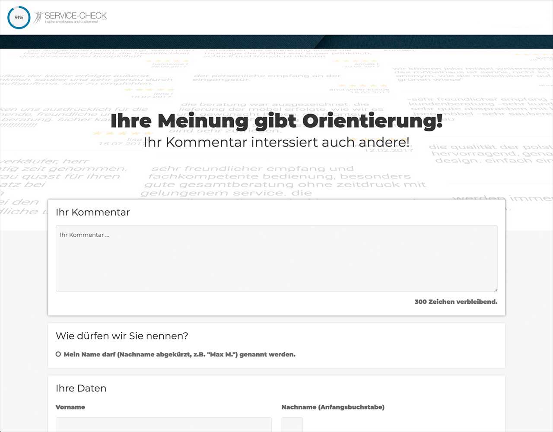Viewport: 553px width, 432px height.
Task: Click the 'Ihr Kommentar interssiert auch andere!' subtitle
Action: click(276, 142)
